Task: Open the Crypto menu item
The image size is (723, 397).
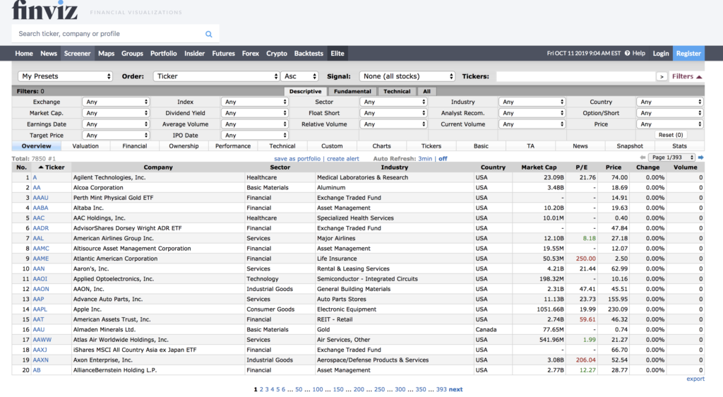Action: click(x=276, y=54)
